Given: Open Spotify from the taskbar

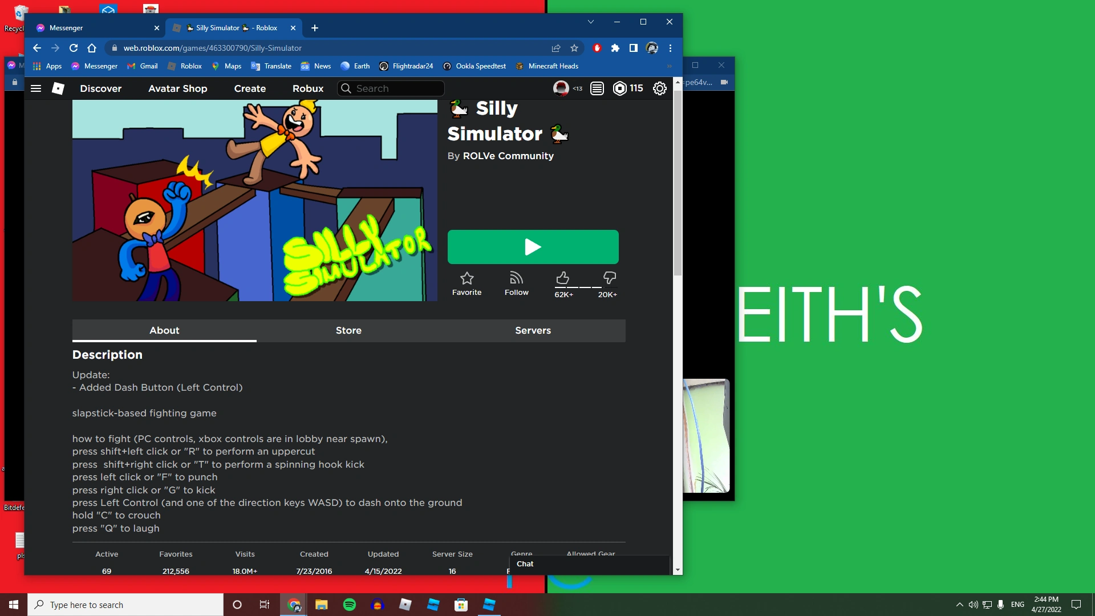Looking at the screenshot, I should pyautogui.click(x=350, y=605).
